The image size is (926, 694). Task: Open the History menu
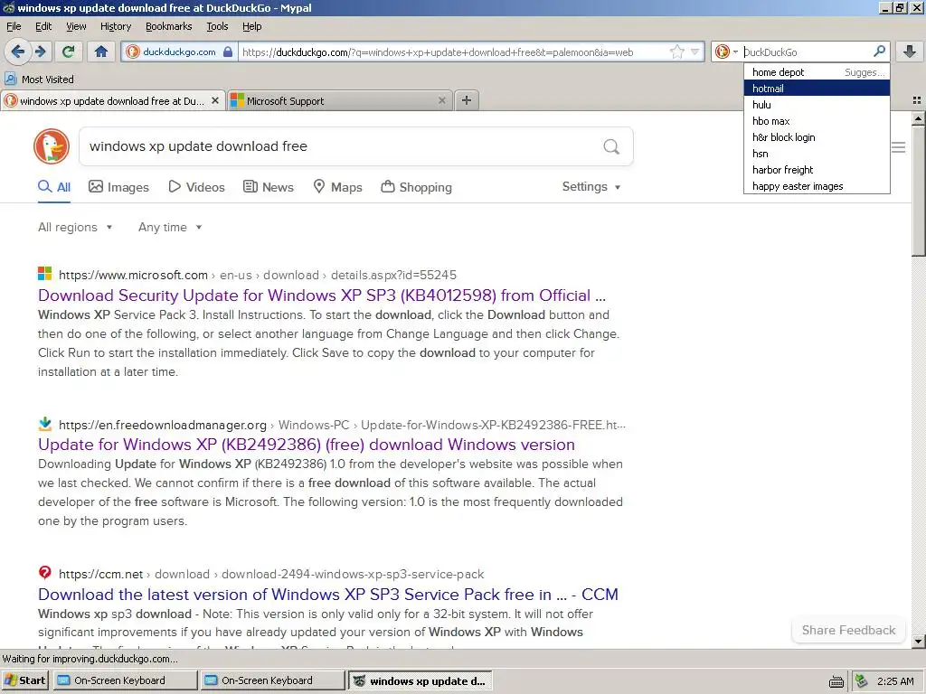coord(115,26)
